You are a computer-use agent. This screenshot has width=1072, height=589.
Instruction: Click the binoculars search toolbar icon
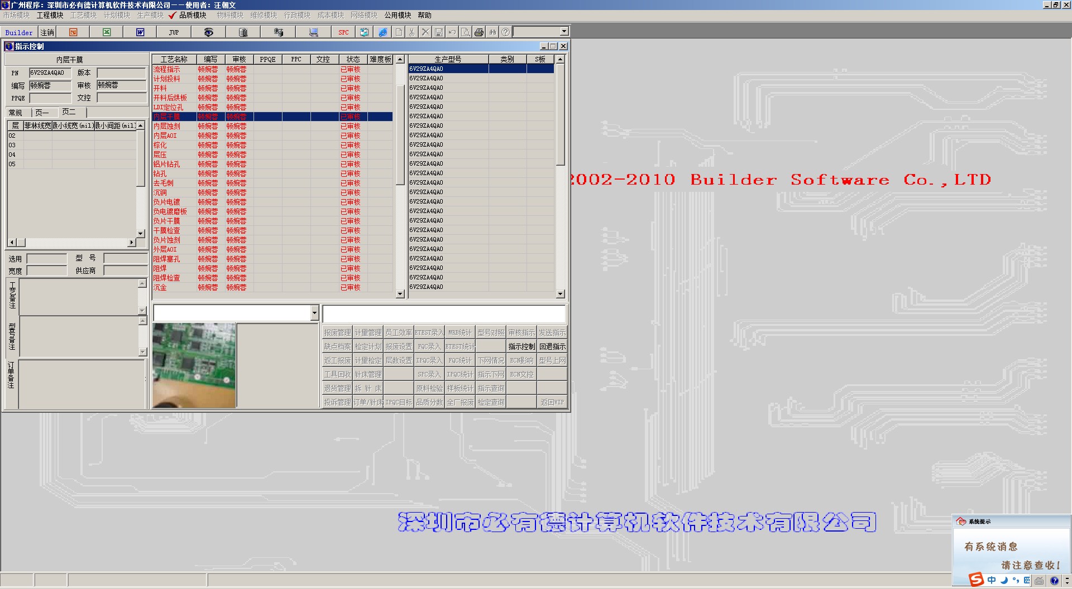click(x=492, y=32)
